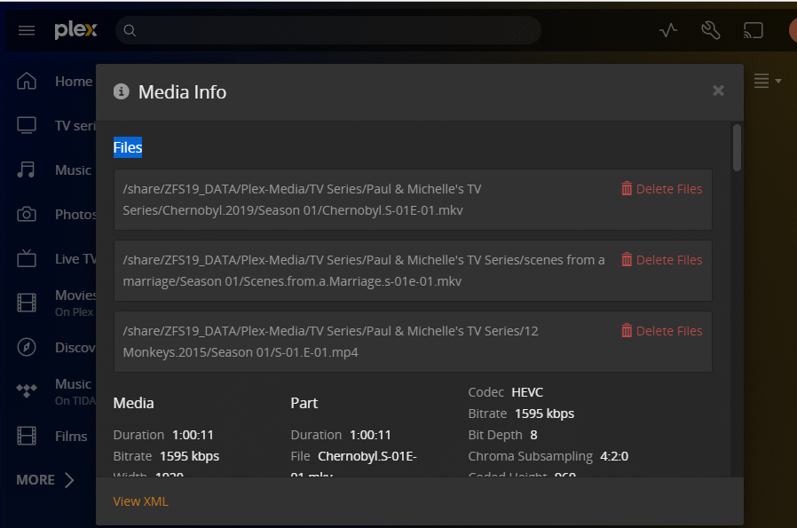This screenshot has width=797, height=528.
Task: Click Chroma Subsampling 4:2:0 value
Action: (x=614, y=456)
